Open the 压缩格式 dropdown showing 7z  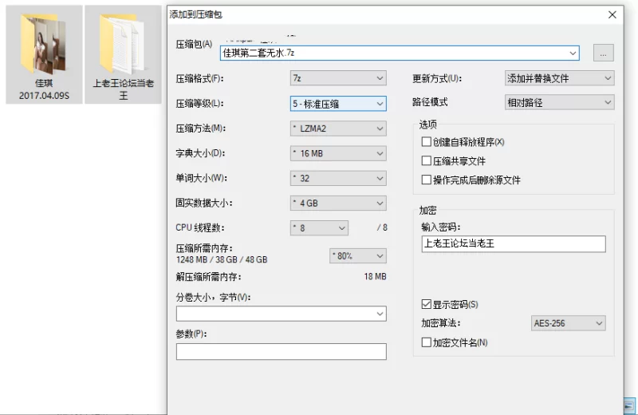pos(338,78)
